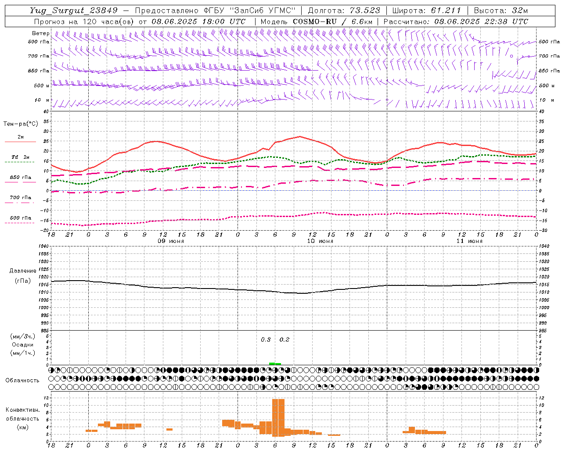Click the Модель COSMO-RU / 6.6км label
Viewport: 562px width, 449px height.
click(316, 21)
